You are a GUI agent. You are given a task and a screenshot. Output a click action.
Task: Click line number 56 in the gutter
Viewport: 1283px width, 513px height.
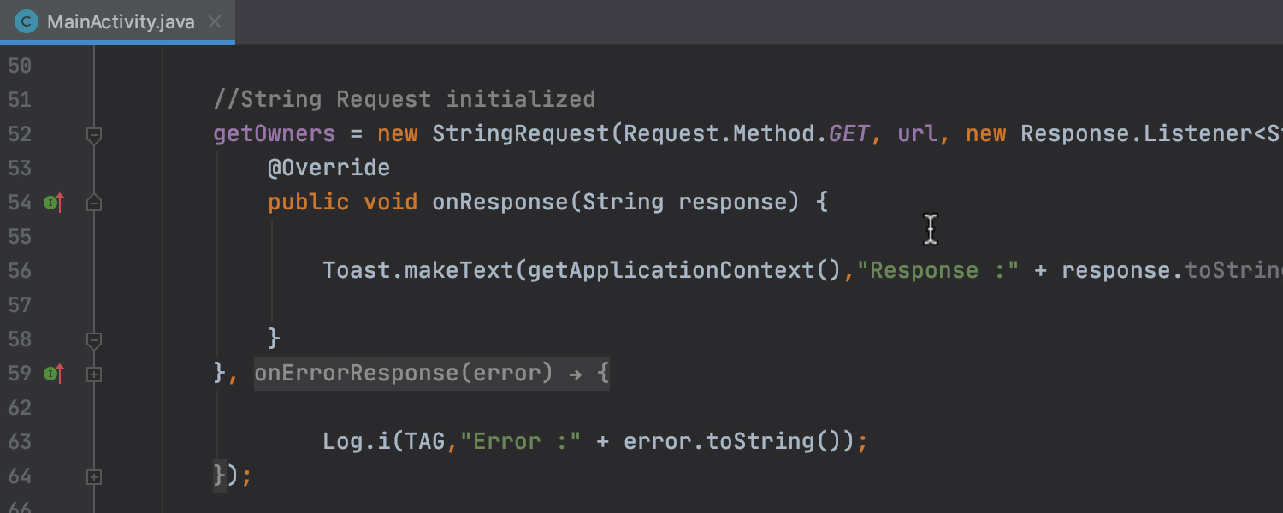(x=20, y=271)
